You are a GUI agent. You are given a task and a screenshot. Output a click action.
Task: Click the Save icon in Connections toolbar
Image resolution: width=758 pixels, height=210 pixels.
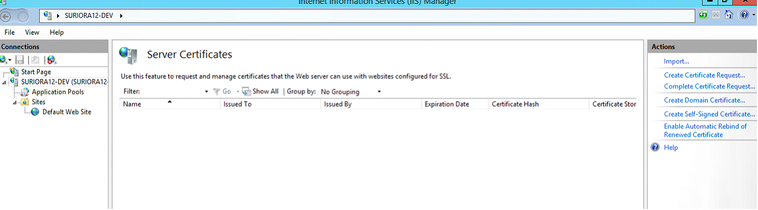click(x=20, y=59)
